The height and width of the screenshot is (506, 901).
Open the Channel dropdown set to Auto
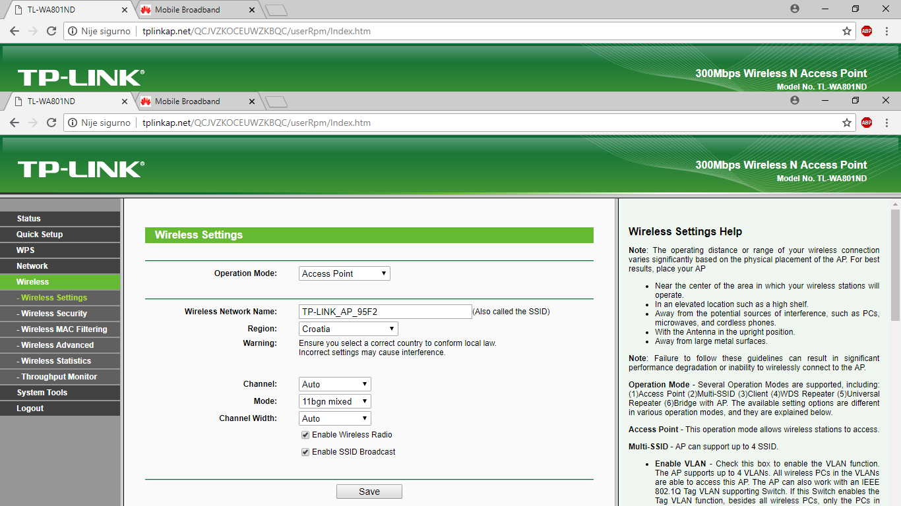pos(335,384)
